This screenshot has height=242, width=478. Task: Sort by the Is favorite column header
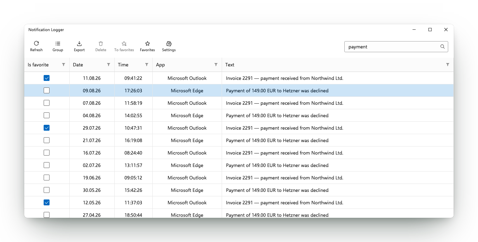coord(38,65)
